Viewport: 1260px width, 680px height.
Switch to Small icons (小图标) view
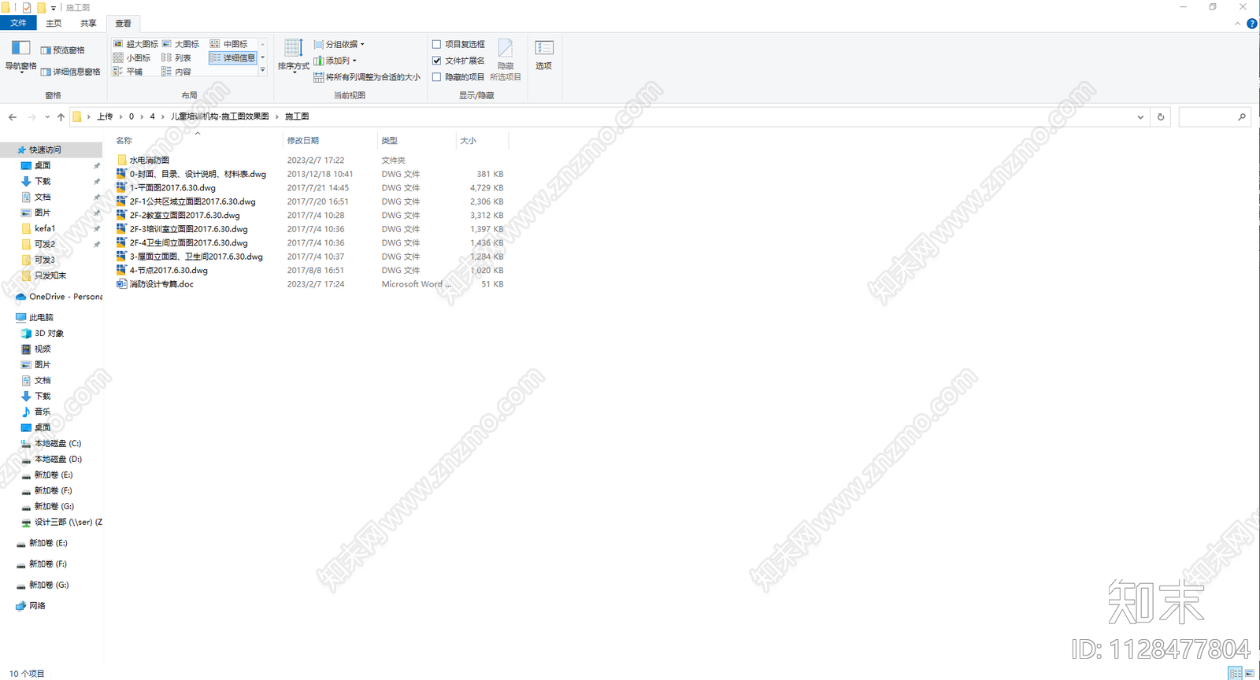click(x=132, y=58)
